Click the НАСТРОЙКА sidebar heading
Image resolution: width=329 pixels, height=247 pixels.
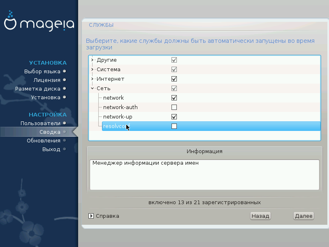pyautogui.click(x=48, y=115)
